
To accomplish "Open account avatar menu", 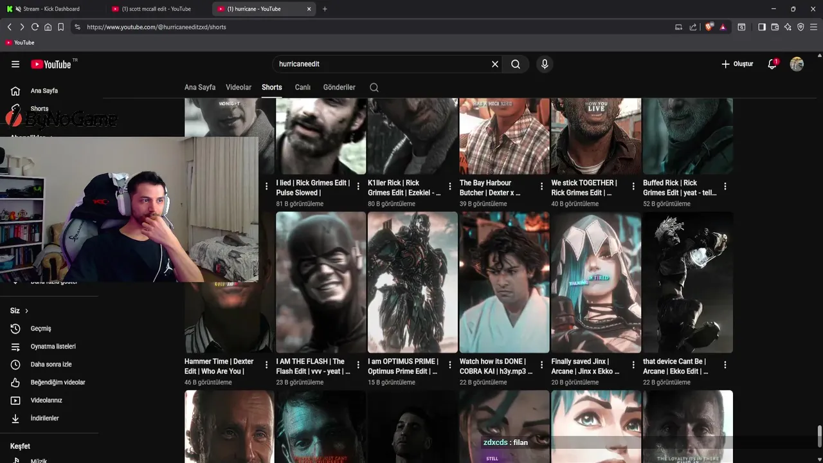I will coord(797,64).
